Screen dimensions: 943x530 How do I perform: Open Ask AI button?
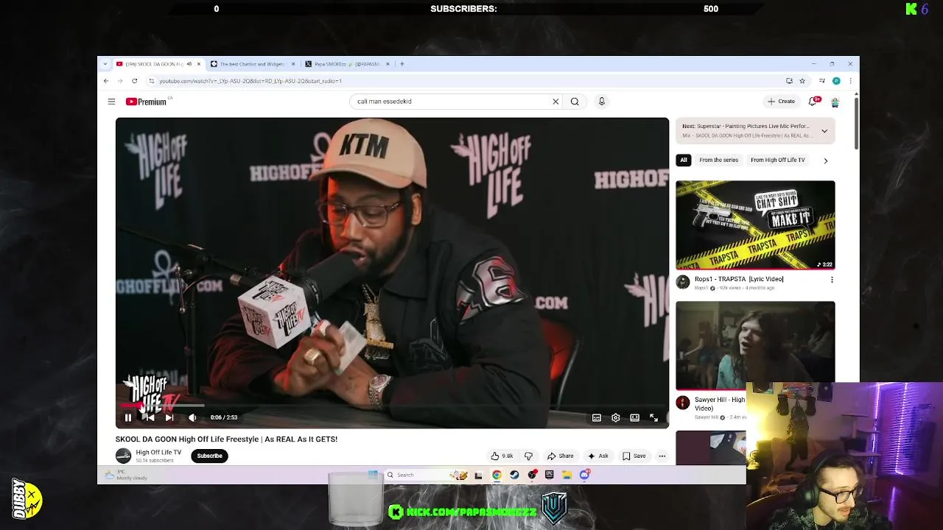pos(597,456)
